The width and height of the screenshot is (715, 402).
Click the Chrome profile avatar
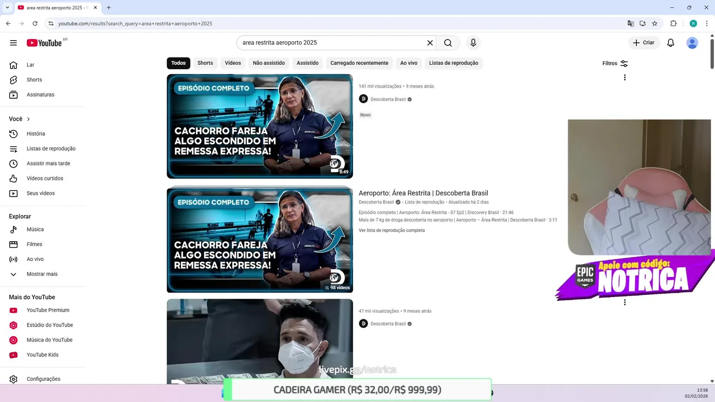[693, 23]
